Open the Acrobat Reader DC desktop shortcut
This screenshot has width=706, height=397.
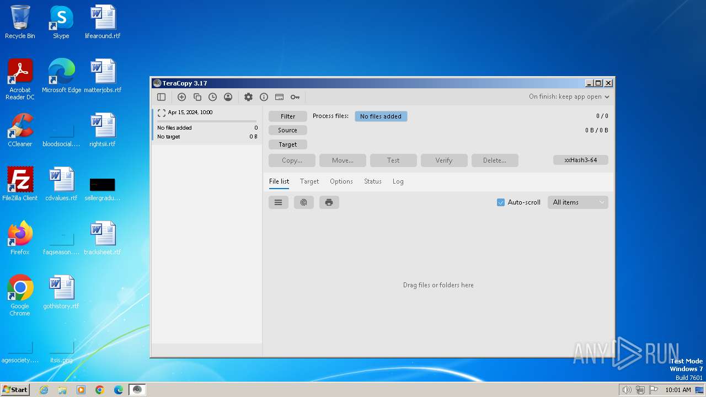[x=20, y=79]
